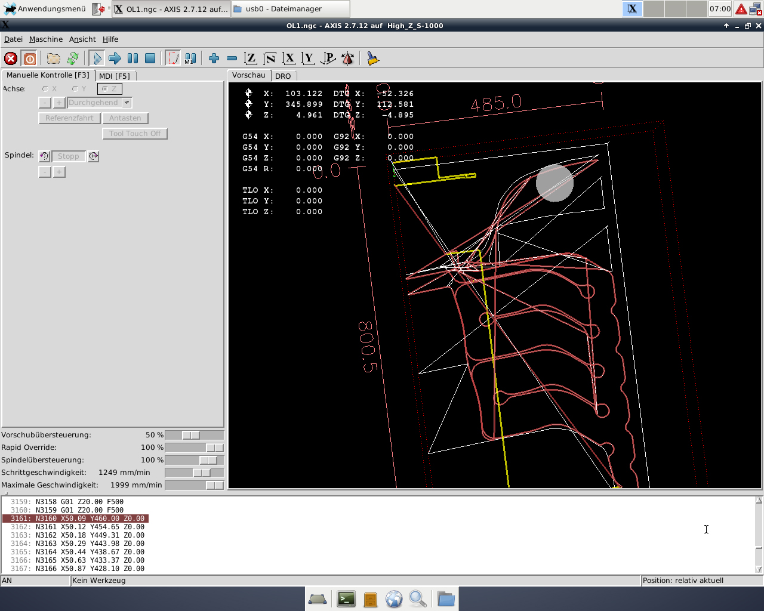Zoom in the preview
The image size is (764, 611).
pos(214,58)
